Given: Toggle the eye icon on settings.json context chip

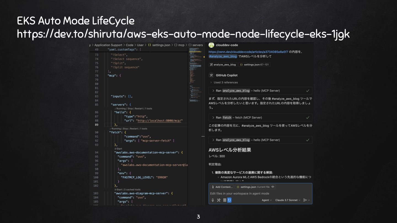Looking at the screenshot, I should point(273,187).
